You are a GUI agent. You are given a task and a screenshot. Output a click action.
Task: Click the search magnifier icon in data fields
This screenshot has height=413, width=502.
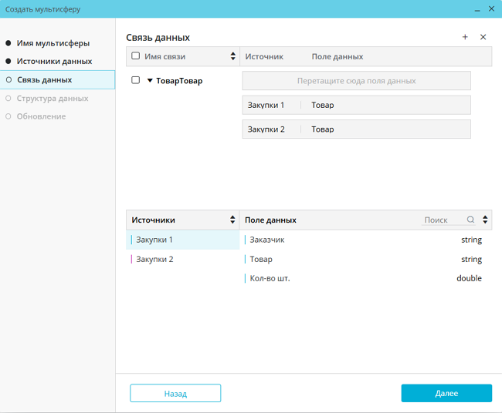pyautogui.click(x=471, y=220)
